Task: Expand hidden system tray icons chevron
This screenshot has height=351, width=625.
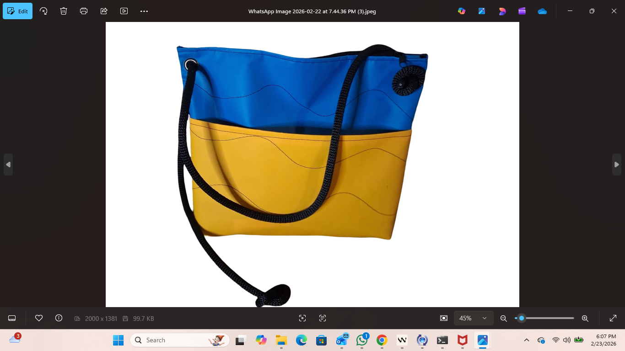Action: (x=527, y=340)
